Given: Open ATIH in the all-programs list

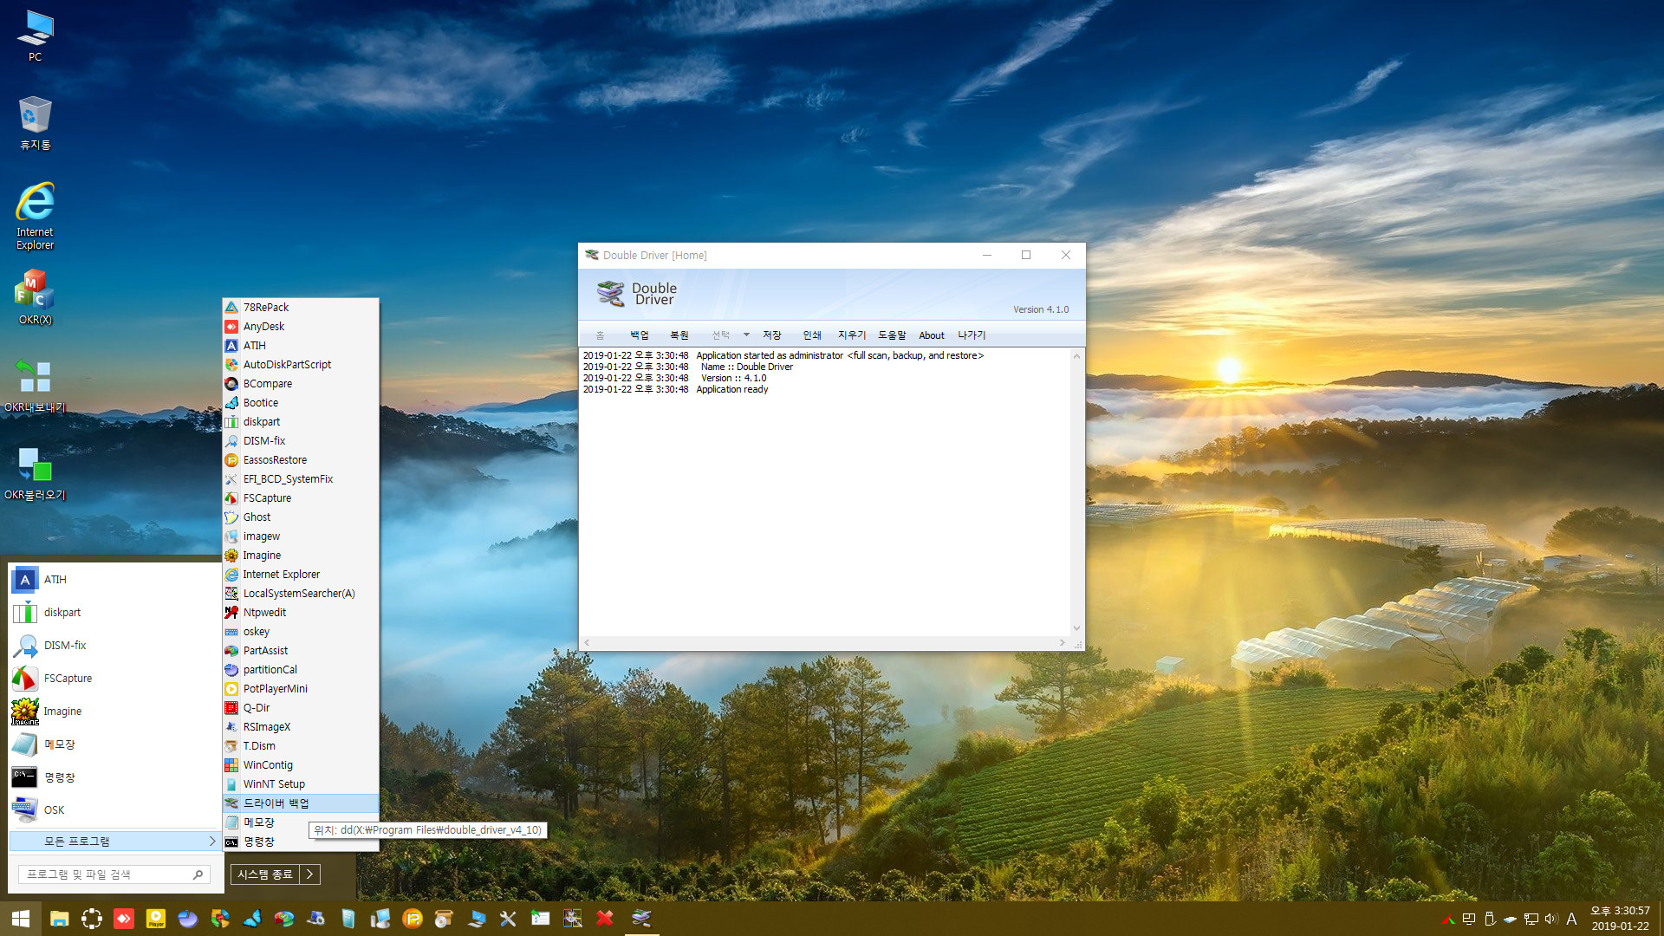Looking at the screenshot, I should (x=301, y=346).
